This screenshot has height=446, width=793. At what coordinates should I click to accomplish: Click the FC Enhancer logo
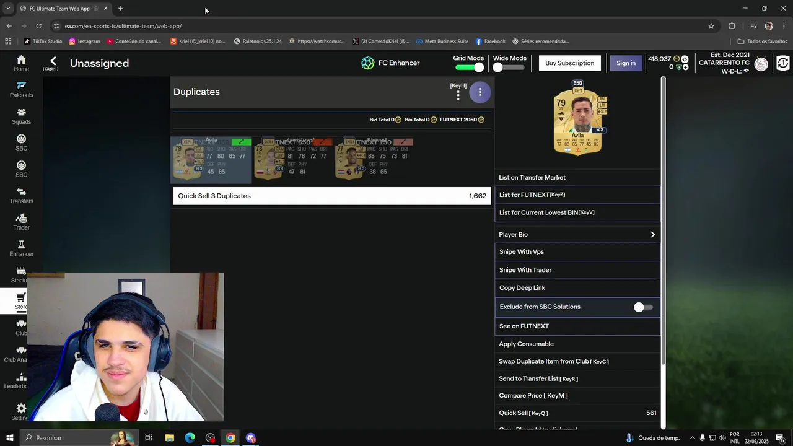(x=368, y=63)
